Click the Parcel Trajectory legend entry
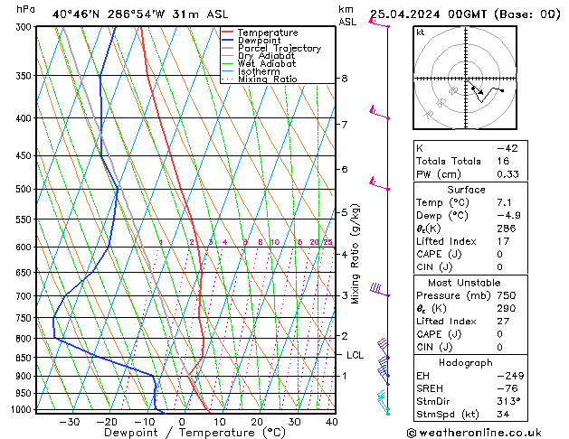 pos(272,49)
